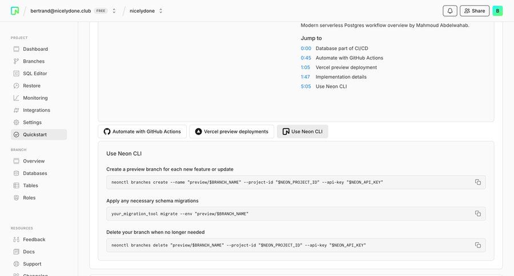Click the your_migration_tool migrate code text

tap(180, 214)
